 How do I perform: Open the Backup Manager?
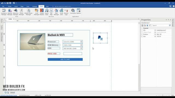click(10, 12)
